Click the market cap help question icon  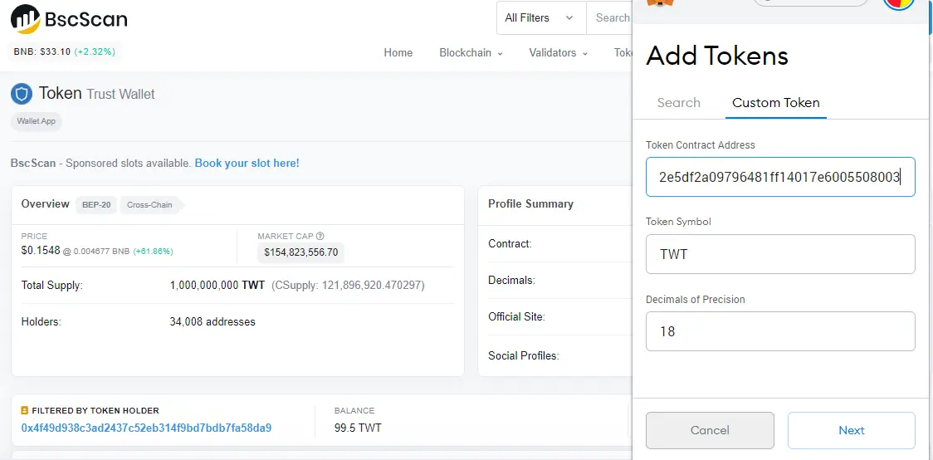click(x=320, y=236)
